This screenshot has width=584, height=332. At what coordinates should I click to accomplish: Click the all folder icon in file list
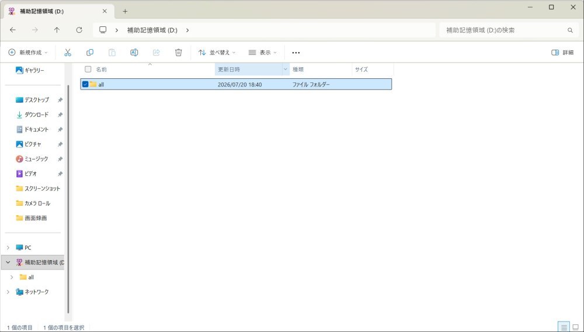pyautogui.click(x=93, y=84)
